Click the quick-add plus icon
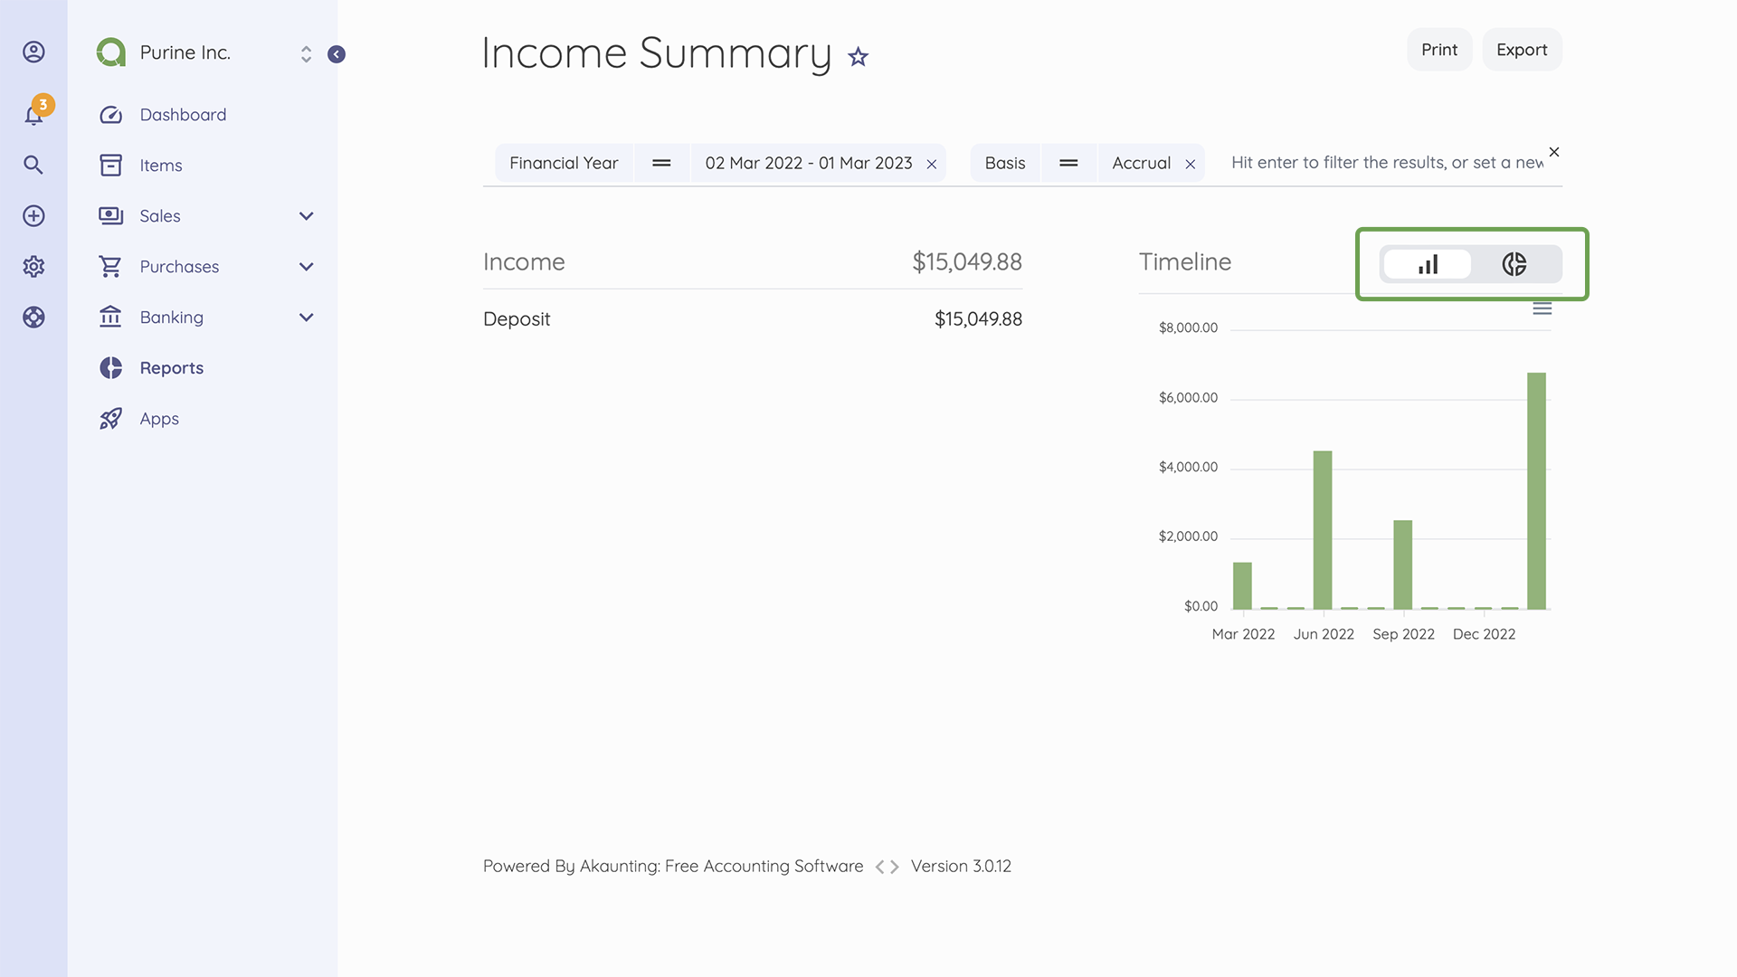 point(33,215)
